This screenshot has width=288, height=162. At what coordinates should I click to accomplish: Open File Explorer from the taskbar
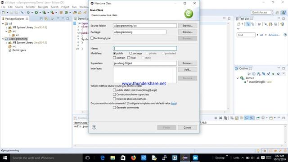pos(113,158)
